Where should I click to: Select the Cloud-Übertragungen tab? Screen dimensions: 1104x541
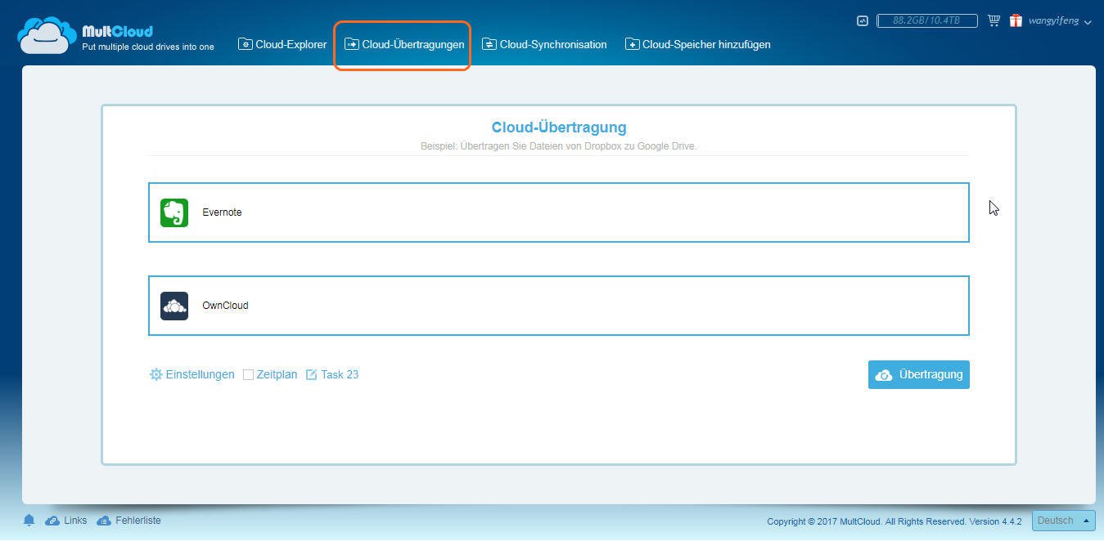tap(404, 44)
